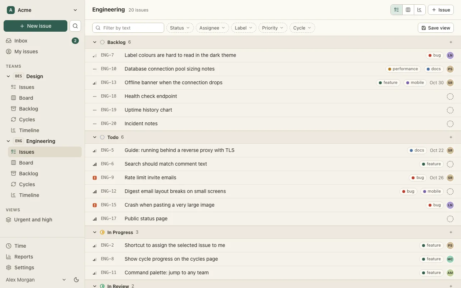Go to My issues
The height and width of the screenshot is (288, 461).
(x=42, y=51)
